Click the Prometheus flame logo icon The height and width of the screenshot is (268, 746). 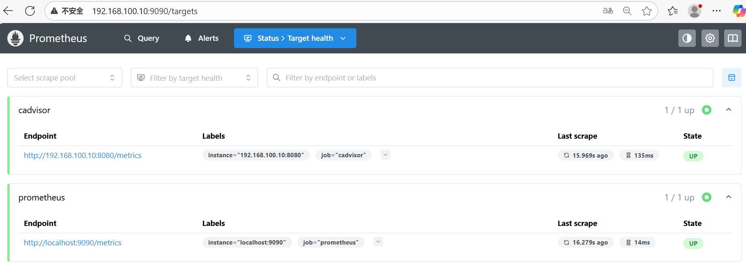[x=15, y=38]
